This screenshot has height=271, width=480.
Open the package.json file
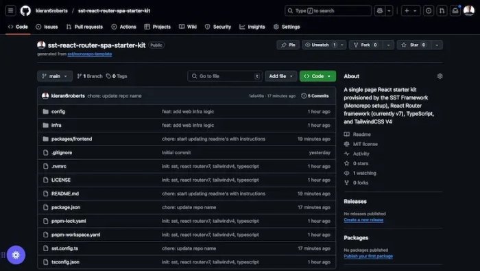66,208
